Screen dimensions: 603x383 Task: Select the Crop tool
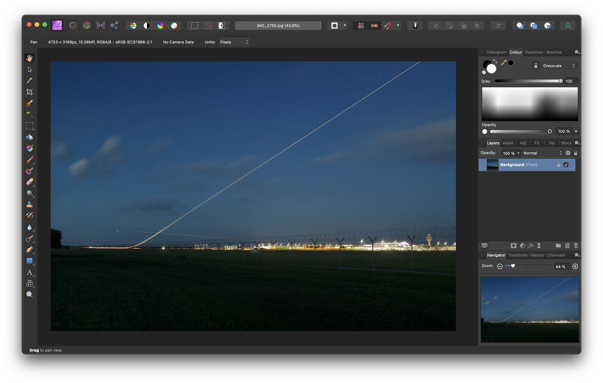point(30,92)
